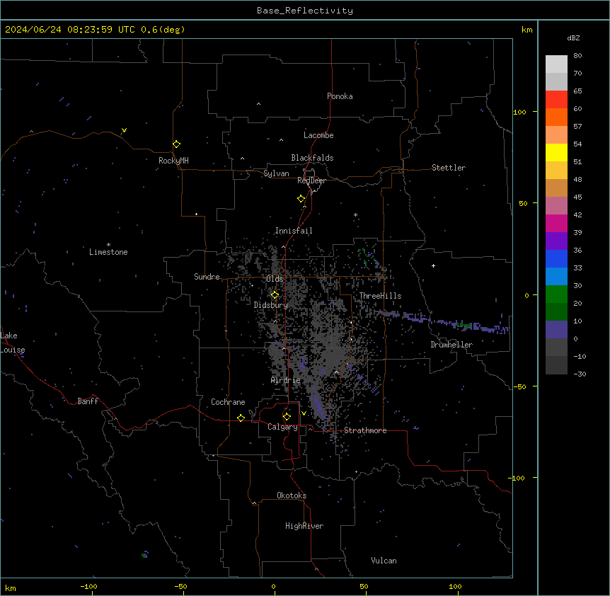The height and width of the screenshot is (596, 610).
Task: Click the blue 36 dBZ color swatch
Action: [x=556, y=258]
